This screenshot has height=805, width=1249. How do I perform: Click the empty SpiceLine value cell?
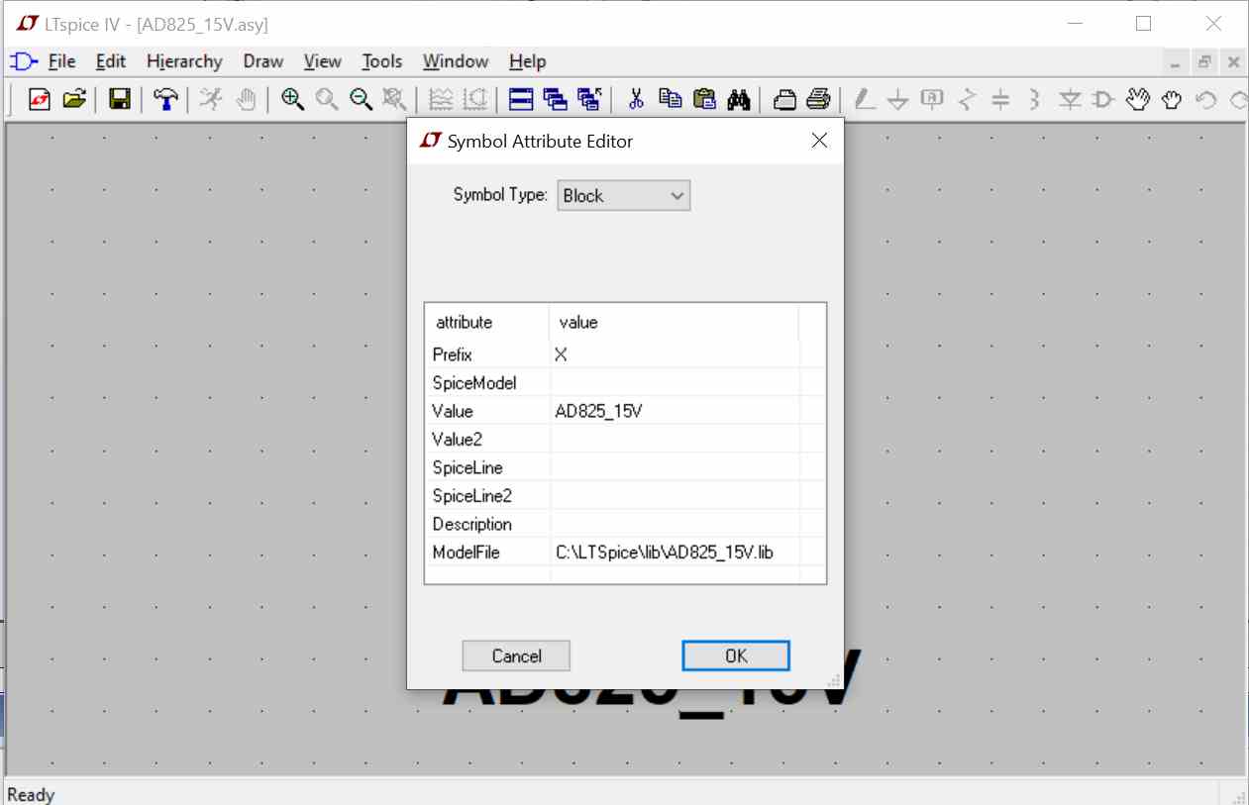[675, 467]
